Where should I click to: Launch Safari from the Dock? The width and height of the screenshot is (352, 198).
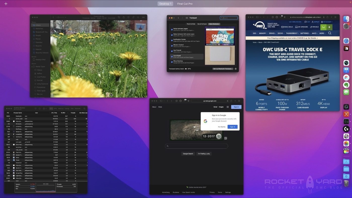coord(346,41)
